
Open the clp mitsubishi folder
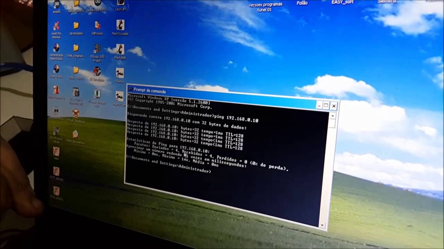tap(76, 28)
